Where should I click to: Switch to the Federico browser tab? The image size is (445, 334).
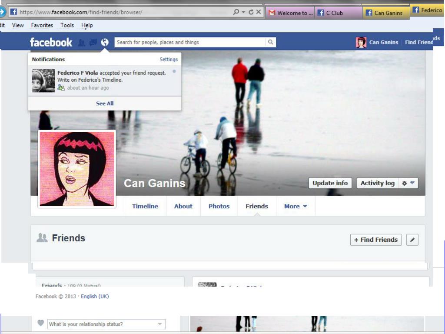click(x=428, y=10)
